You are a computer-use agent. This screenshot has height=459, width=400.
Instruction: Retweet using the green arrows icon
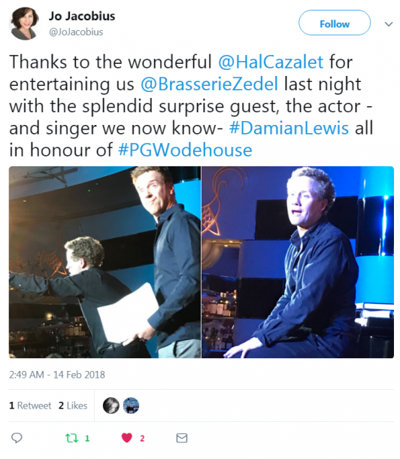(71, 438)
